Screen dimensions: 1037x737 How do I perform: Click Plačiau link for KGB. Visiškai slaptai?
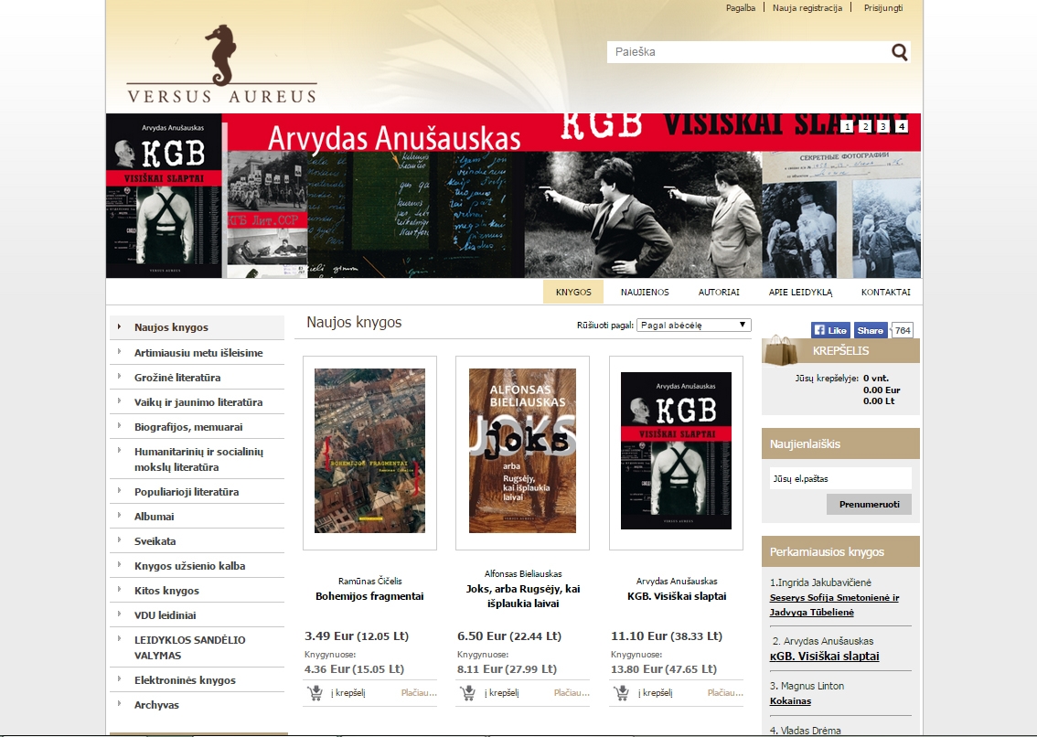[725, 693]
